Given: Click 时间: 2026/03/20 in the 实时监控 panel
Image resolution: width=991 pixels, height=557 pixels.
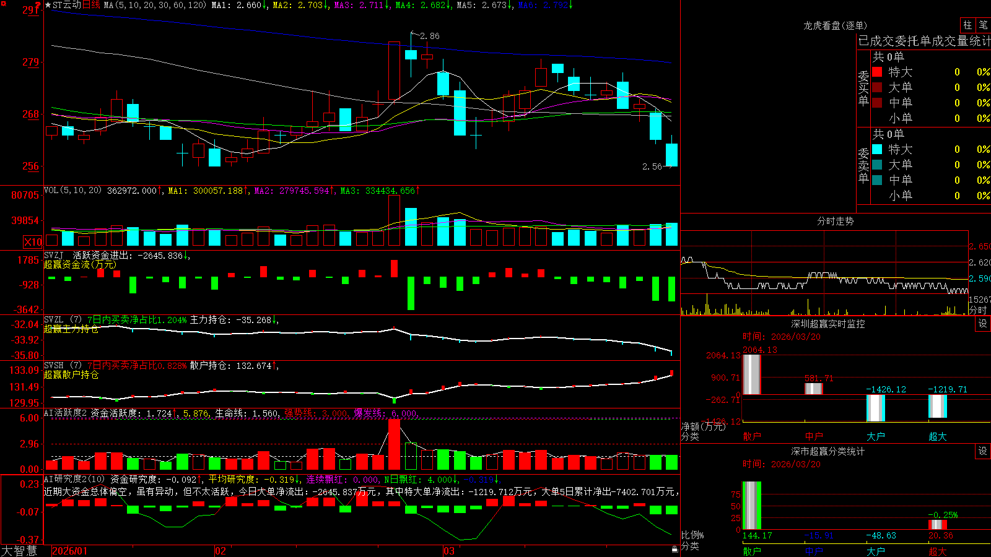Looking at the screenshot, I should pos(782,337).
